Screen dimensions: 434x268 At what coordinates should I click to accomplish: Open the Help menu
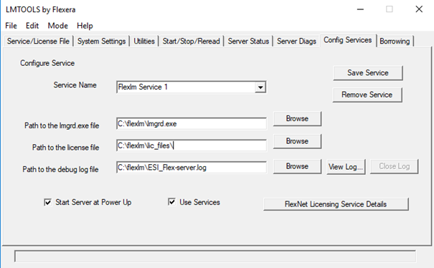coord(85,26)
